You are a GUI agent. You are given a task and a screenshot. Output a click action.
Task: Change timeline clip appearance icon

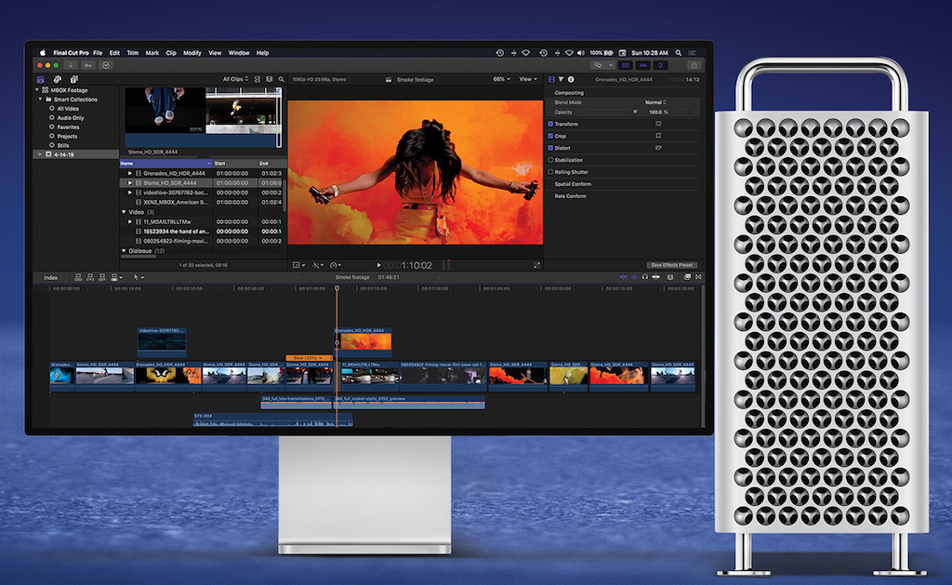point(670,277)
